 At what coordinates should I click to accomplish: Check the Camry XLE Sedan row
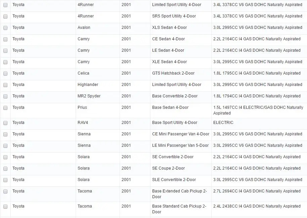[5, 62]
